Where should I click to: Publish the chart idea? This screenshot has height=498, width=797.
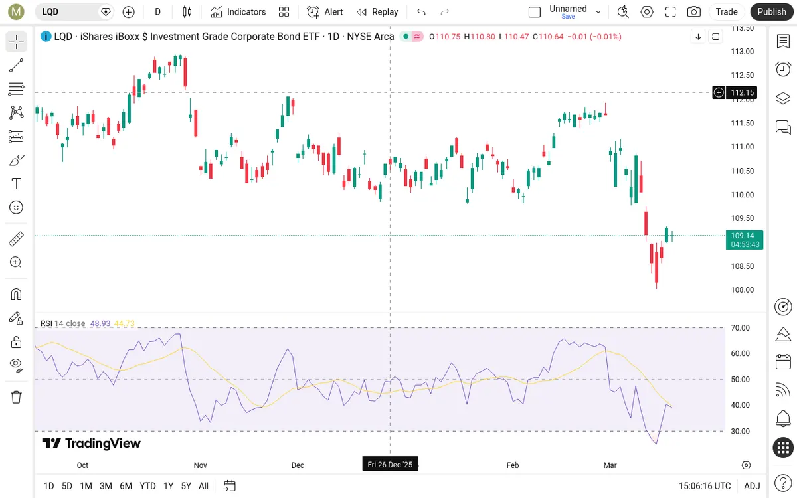772,11
